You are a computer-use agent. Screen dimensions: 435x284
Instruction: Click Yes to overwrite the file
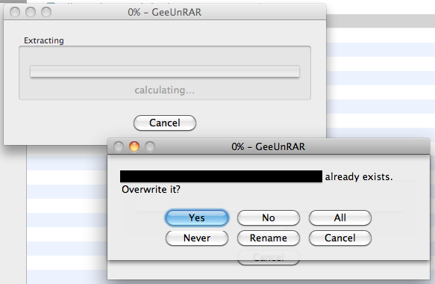pos(197,217)
